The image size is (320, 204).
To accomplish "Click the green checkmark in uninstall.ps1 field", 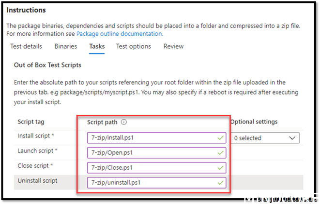I will [x=221, y=183].
